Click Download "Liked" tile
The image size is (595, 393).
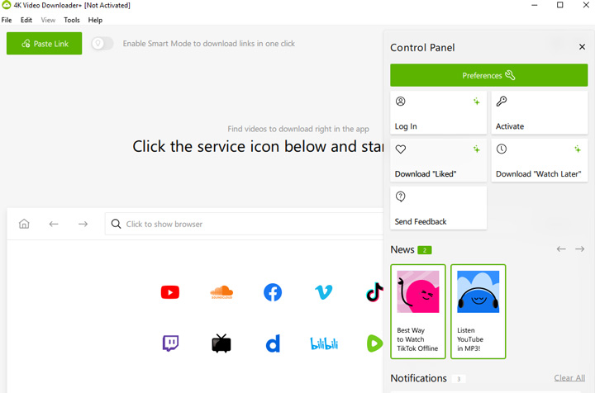click(x=438, y=160)
